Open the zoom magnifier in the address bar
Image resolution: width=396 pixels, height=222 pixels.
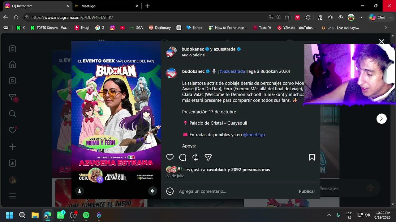tap(279, 17)
